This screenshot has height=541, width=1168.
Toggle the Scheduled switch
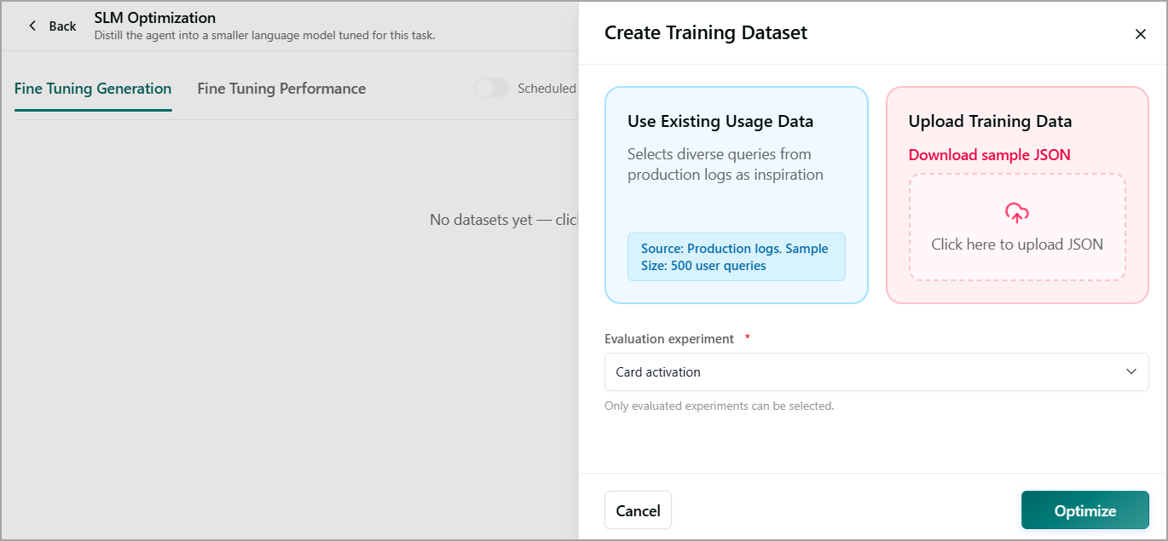pyautogui.click(x=492, y=88)
